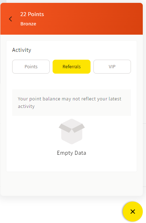Choose the yellow highlighted Referrals button

72,66
